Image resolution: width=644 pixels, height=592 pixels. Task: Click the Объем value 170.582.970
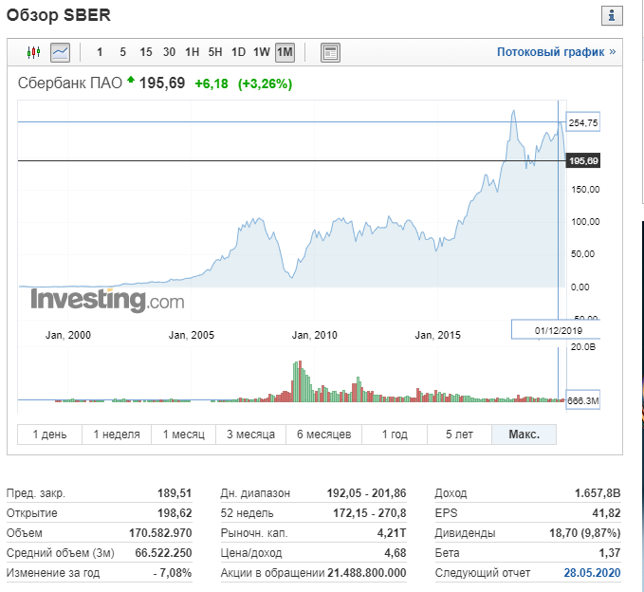point(160,533)
